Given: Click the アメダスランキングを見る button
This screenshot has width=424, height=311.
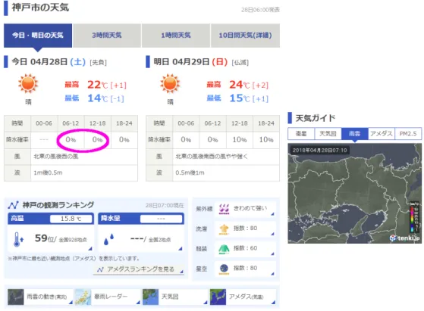Looking at the screenshot, I should click(139, 269).
